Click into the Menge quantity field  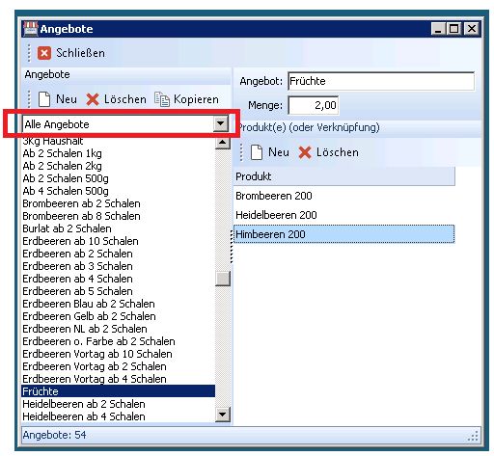[x=313, y=105]
